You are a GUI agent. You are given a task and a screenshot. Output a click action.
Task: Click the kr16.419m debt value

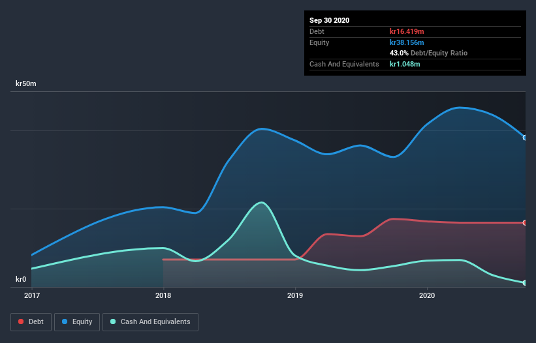tap(407, 31)
